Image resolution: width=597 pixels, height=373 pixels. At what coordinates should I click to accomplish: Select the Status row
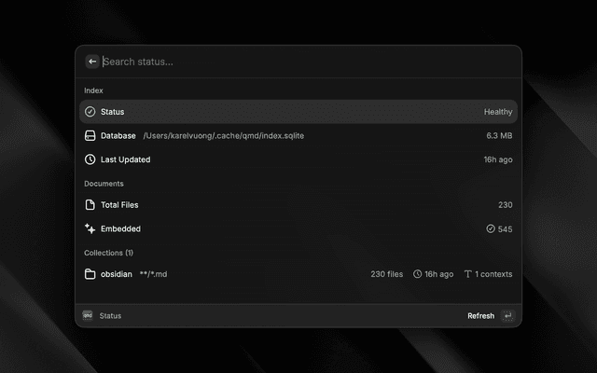298,112
